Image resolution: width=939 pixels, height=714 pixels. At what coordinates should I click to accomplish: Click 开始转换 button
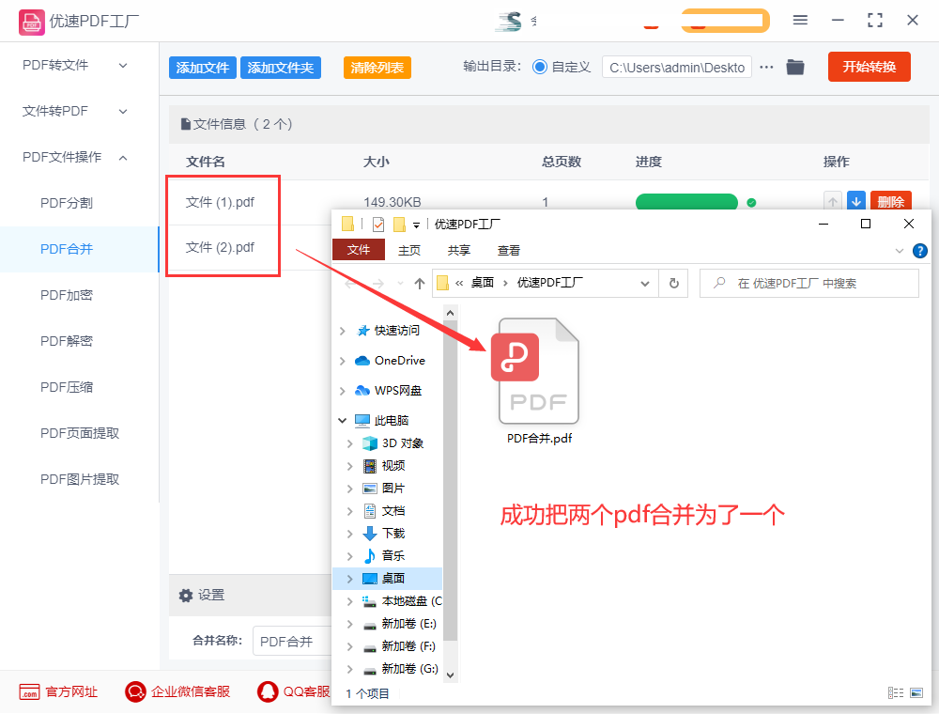869,67
